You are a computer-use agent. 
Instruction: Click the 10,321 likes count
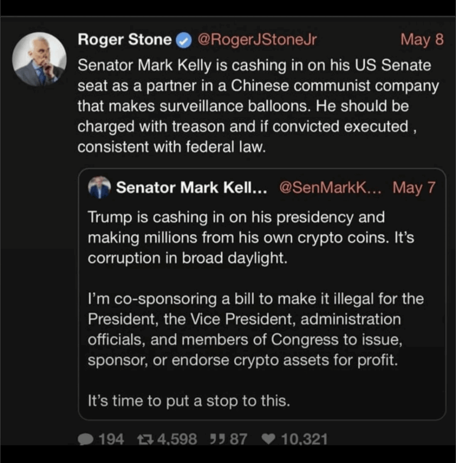(x=304, y=438)
